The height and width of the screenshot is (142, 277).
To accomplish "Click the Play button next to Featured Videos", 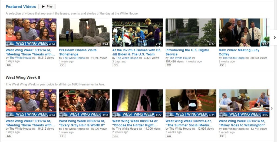I will (47, 6).
